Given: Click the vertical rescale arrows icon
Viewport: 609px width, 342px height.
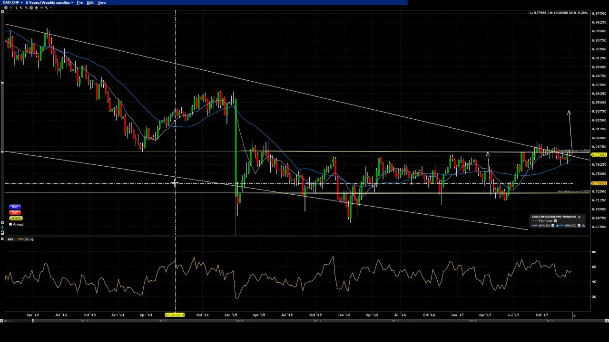Looking at the screenshot, I should pyautogui.click(x=36, y=8).
